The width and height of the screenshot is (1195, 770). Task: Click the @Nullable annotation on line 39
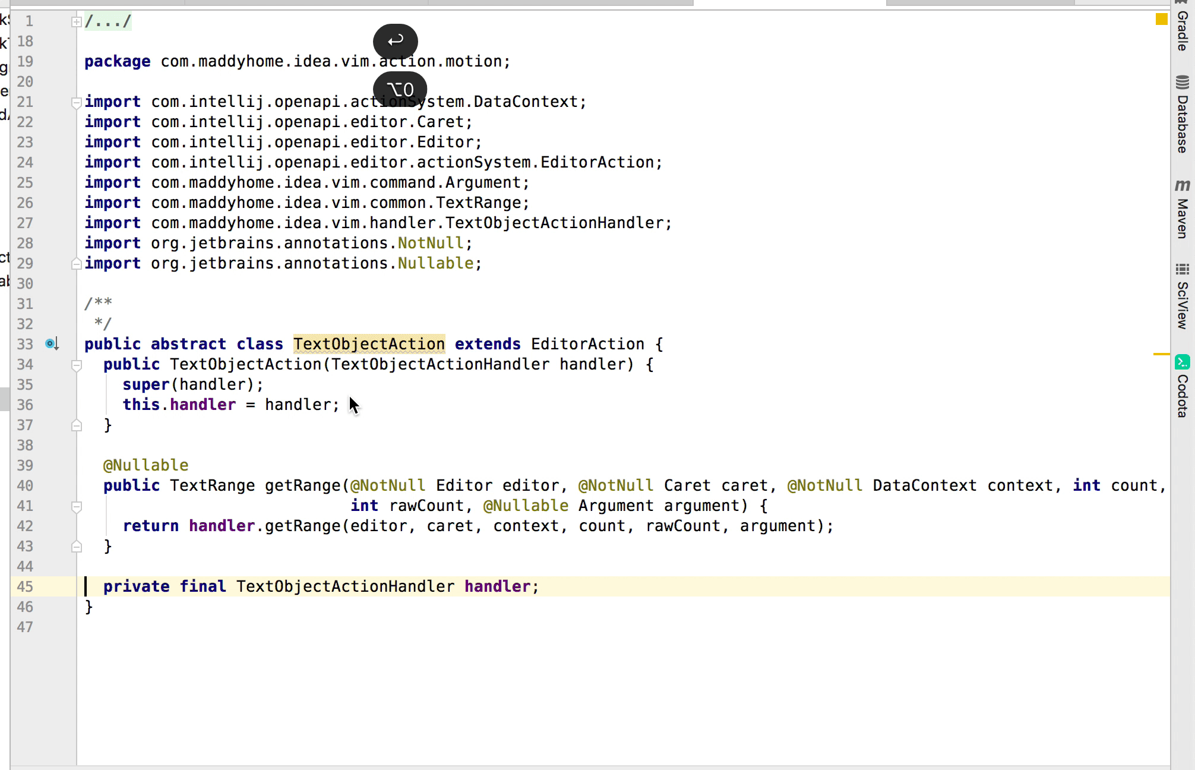click(146, 465)
